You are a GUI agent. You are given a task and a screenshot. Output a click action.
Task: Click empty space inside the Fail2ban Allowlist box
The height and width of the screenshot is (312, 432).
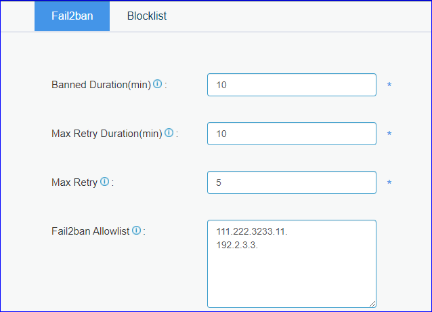(x=291, y=278)
